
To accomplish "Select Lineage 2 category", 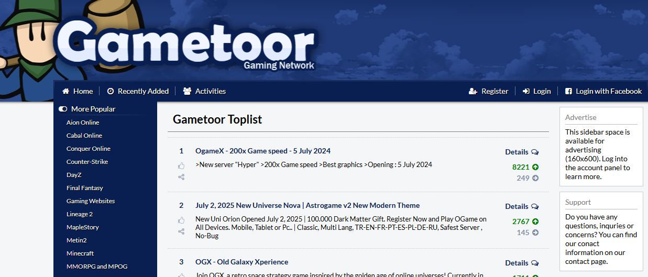I will pos(80,214).
